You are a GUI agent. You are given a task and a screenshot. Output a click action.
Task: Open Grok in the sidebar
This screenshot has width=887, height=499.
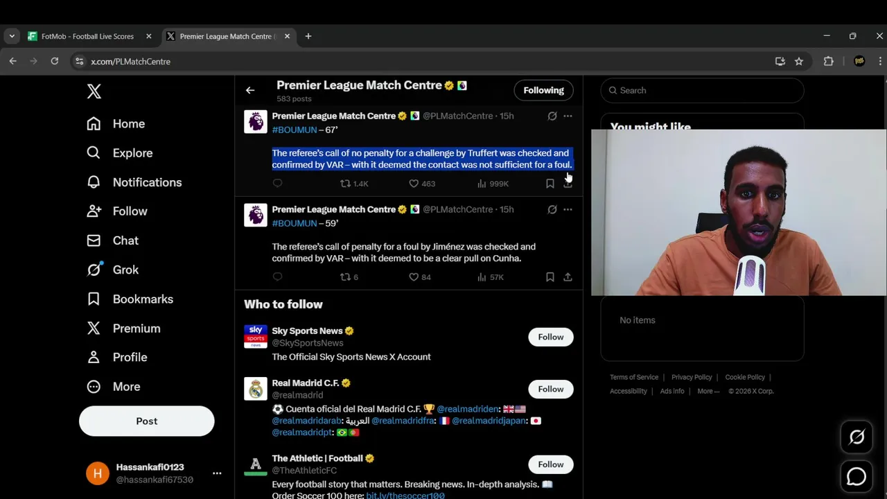(x=112, y=270)
